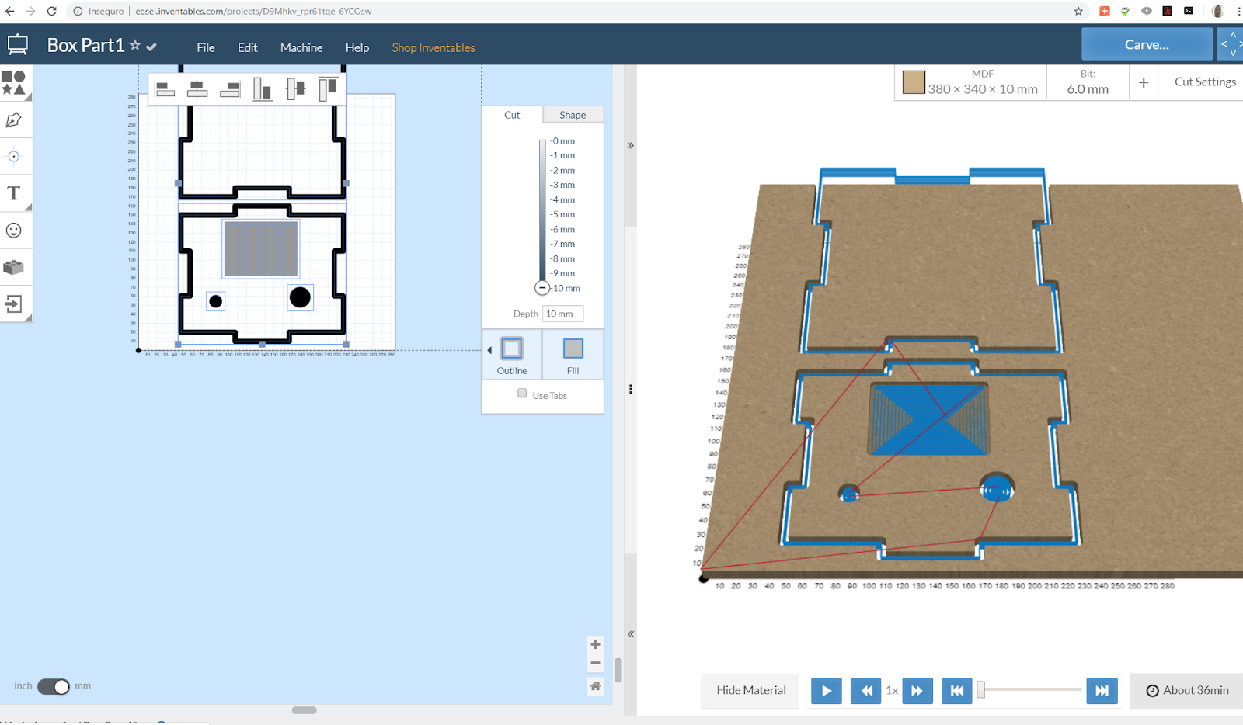Hide the material in the preview
Screen dimensions: 1243x725
pos(749,690)
